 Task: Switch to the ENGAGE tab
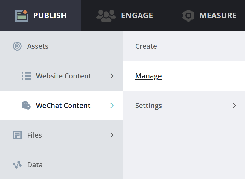(137, 16)
